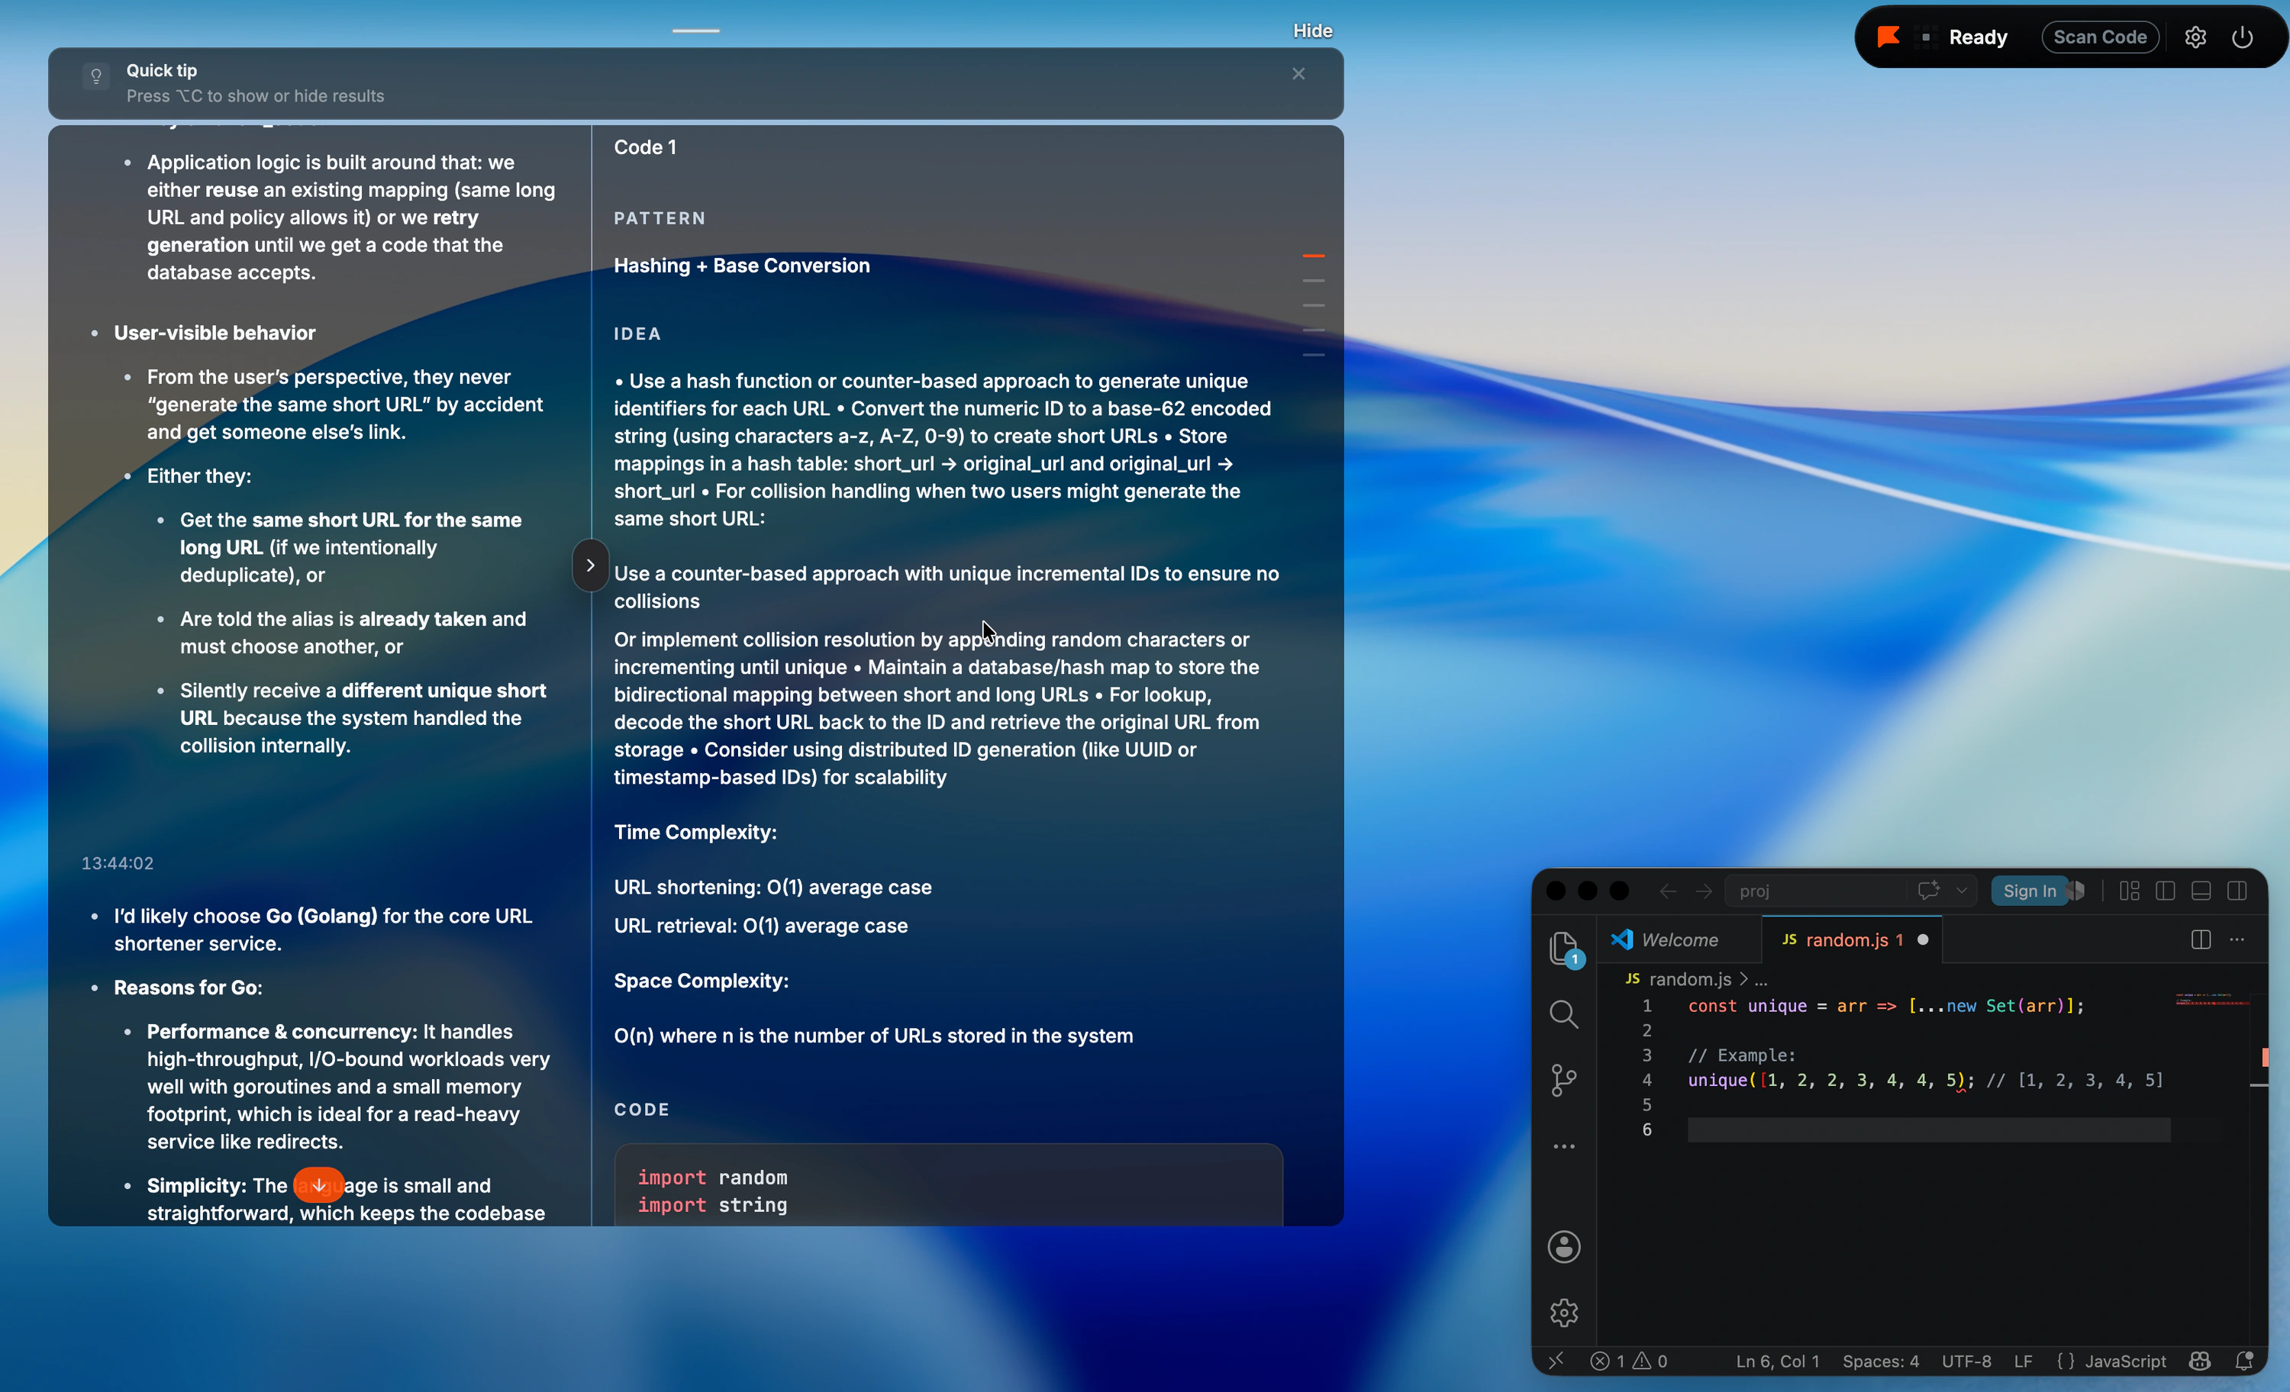
Task: Switch to the Welcome tab
Action: point(1679,939)
